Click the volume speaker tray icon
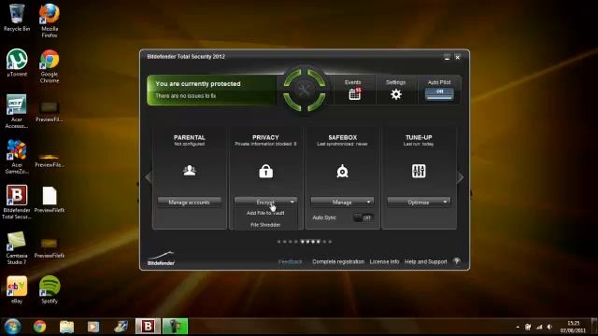 (549, 327)
